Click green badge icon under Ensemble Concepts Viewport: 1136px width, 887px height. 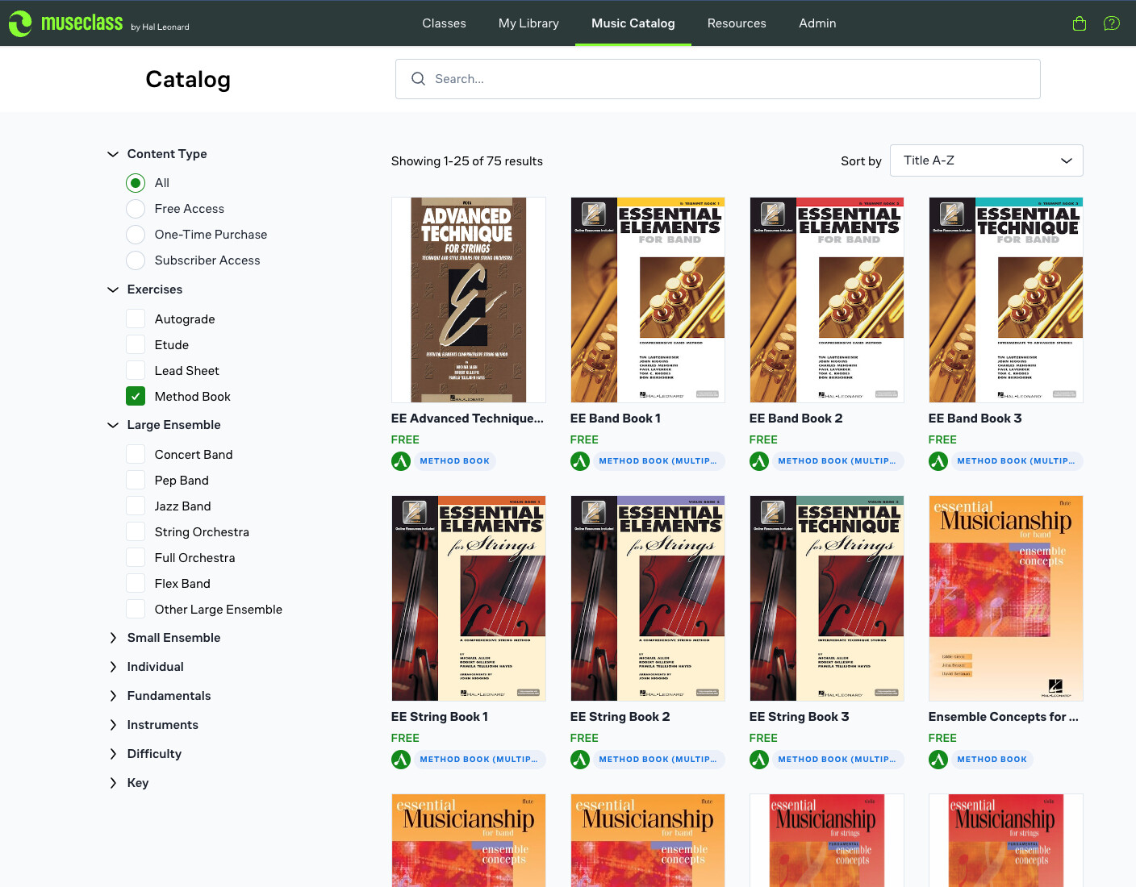[938, 760]
